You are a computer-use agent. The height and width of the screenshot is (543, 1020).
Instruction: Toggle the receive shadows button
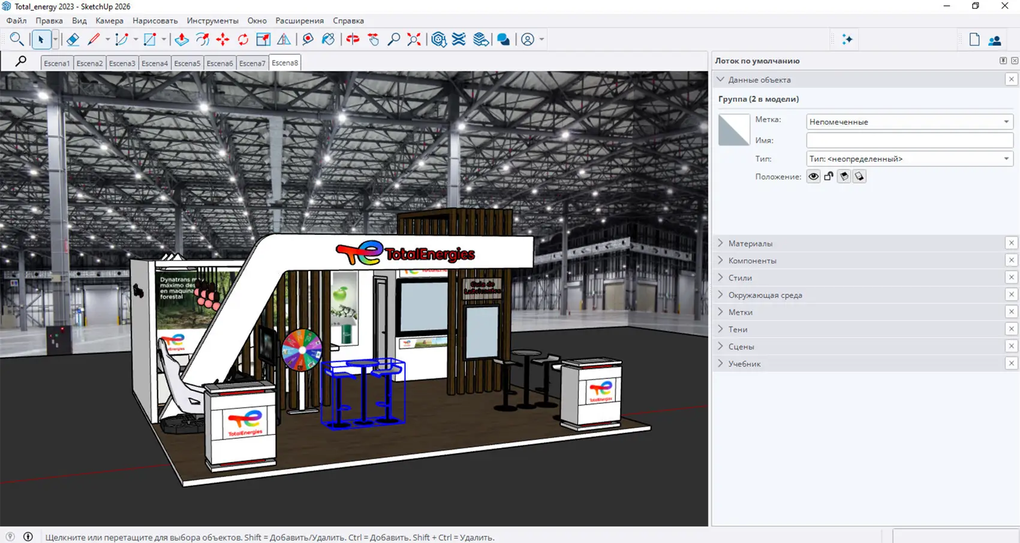click(x=844, y=177)
